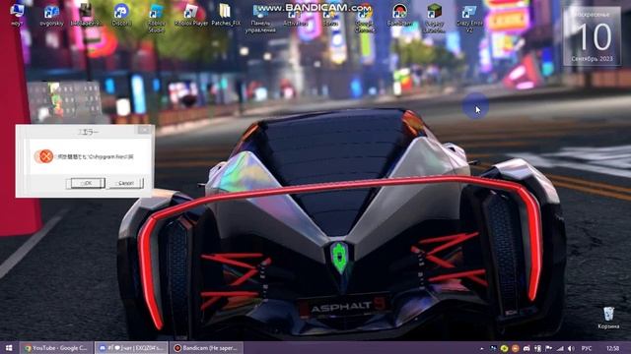Screen dimensions: 631x354
Task: Open the Minecraft launcher block icon shortcut
Action: pyautogui.click(x=434, y=18)
